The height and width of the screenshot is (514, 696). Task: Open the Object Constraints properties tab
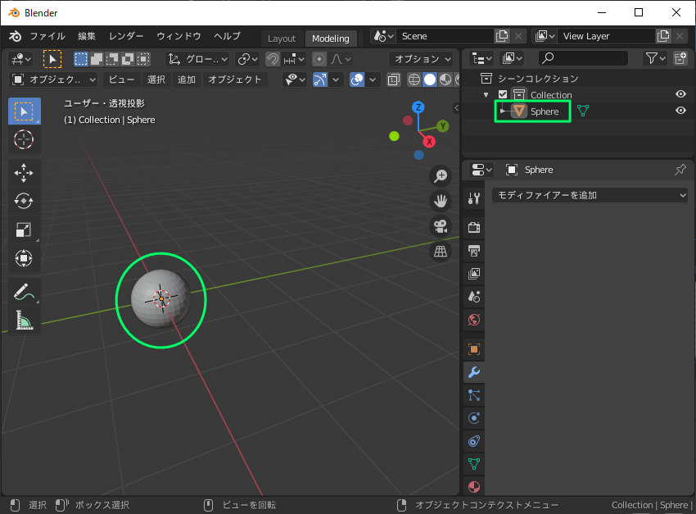[x=474, y=442]
